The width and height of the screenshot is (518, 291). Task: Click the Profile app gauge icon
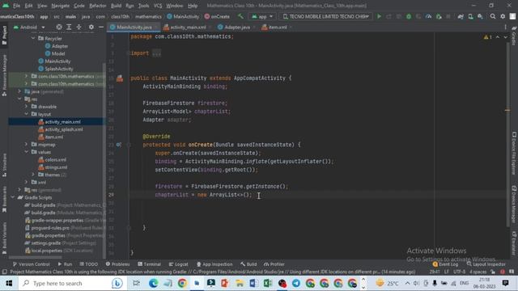(428, 16)
